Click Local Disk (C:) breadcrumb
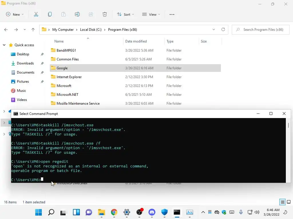This screenshot has height=219, width=293. coord(91,30)
